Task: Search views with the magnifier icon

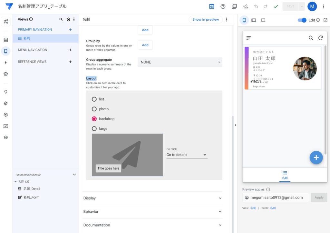Action: coord(61,19)
